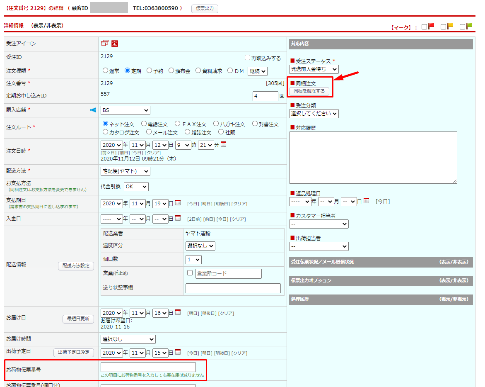Open the calendar icon for 返品処理日
Image resolution: width=485 pixels, height=387 pixels.
pyautogui.click(x=366, y=201)
